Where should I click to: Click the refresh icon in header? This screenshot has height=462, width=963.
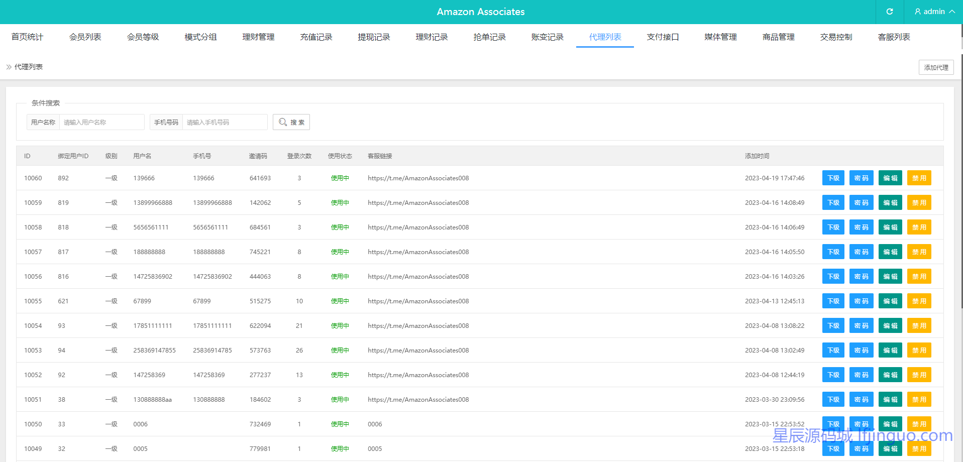click(x=889, y=12)
